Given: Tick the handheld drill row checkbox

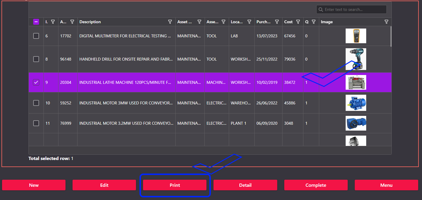Looking at the screenshot, I should [36, 59].
